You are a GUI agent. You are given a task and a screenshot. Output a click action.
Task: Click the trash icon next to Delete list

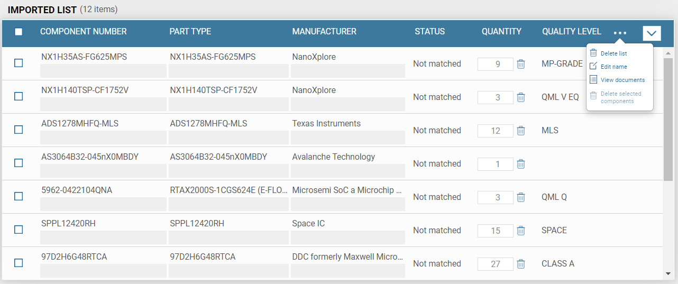(x=593, y=53)
